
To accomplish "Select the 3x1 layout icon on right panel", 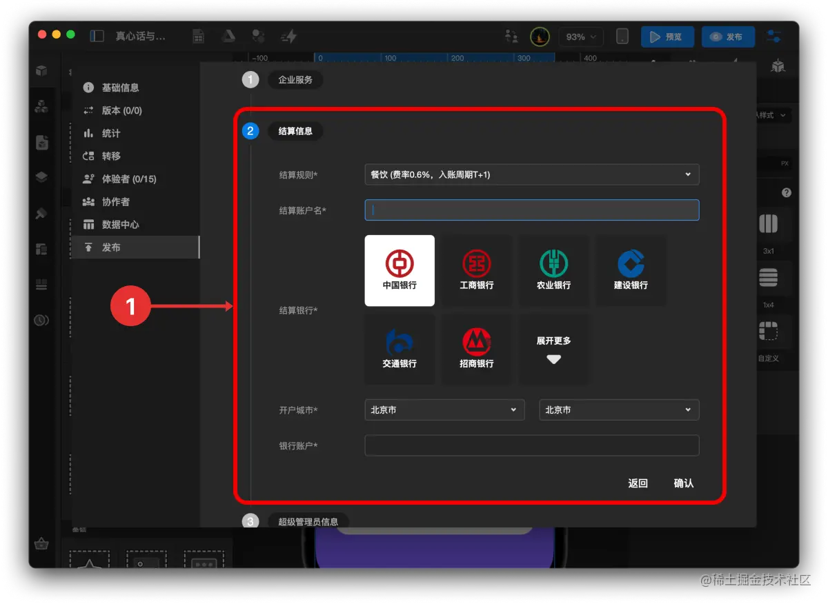I will click(768, 224).
